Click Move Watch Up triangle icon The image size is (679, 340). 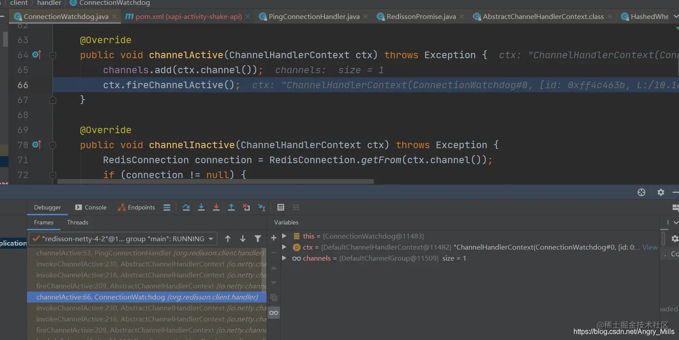click(x=273, y=268)
